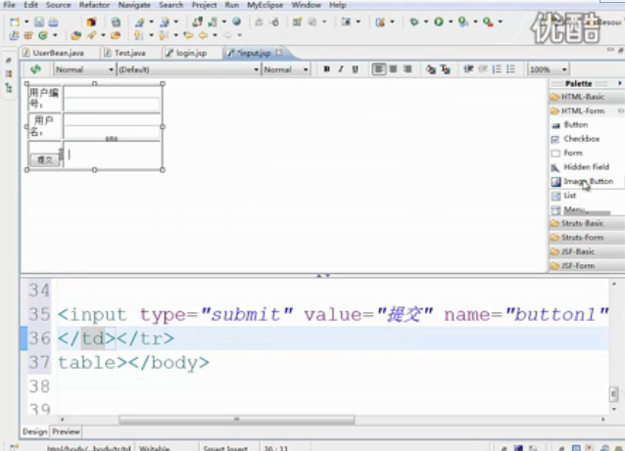Open the (Default) font dropdown
The image size is (625, 451).
[x=186, y=69]
